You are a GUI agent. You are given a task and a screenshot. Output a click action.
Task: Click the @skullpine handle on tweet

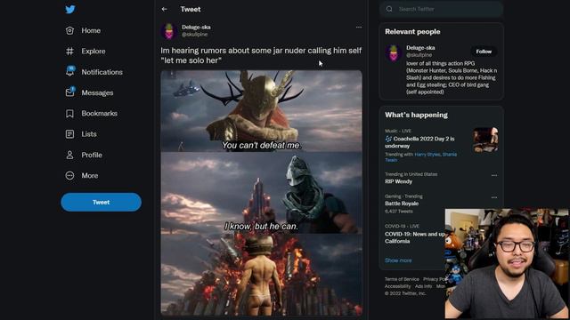(x=194, y=35)
